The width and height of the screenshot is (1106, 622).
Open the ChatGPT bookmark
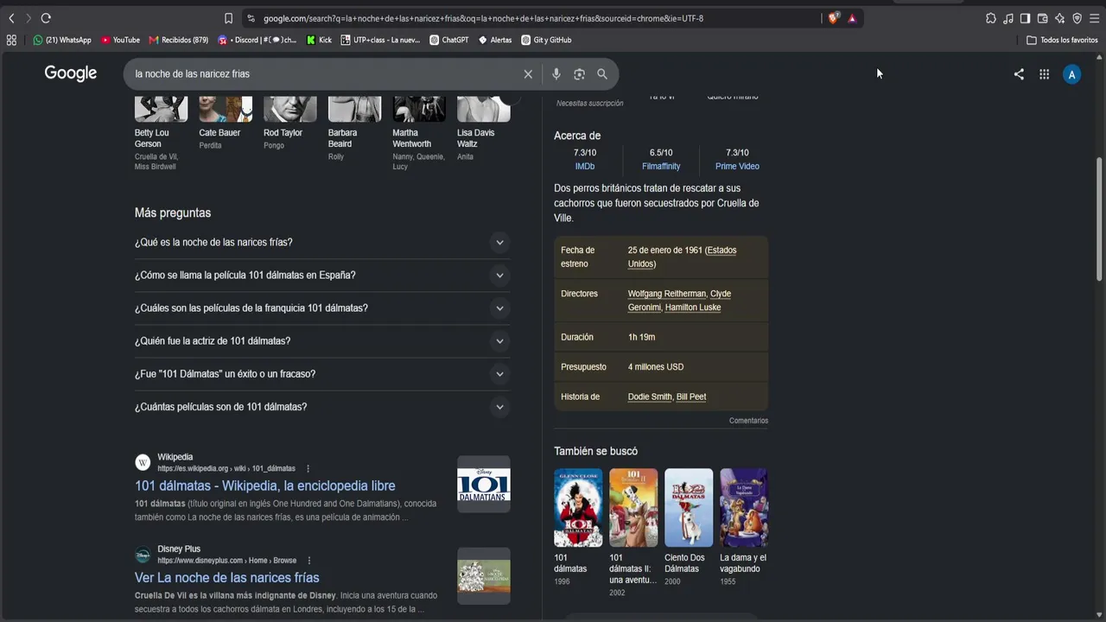(x=449, y=40)
